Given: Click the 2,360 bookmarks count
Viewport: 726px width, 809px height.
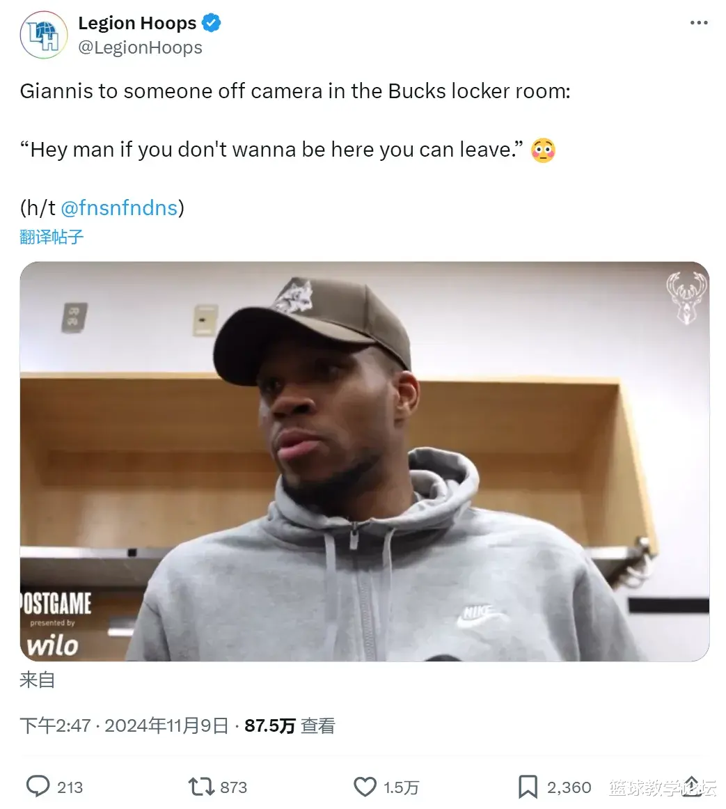Looking at the screenshot, I should coord(569,787).
